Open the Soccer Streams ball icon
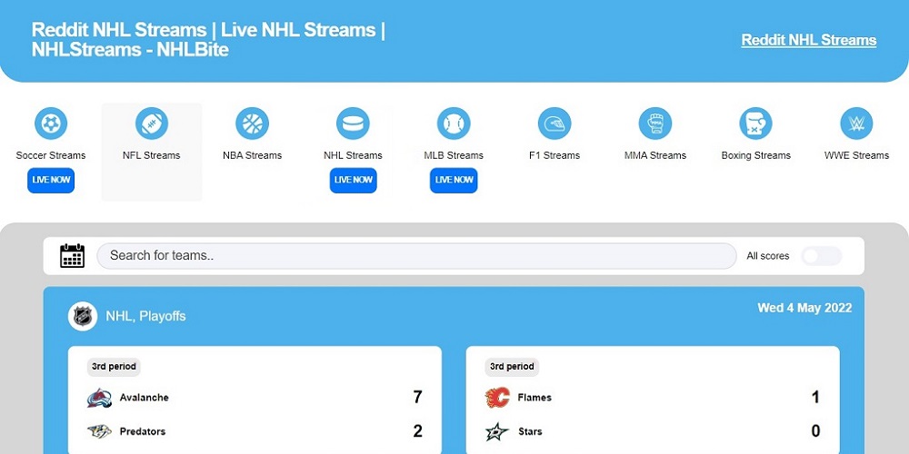 (51, 123)
